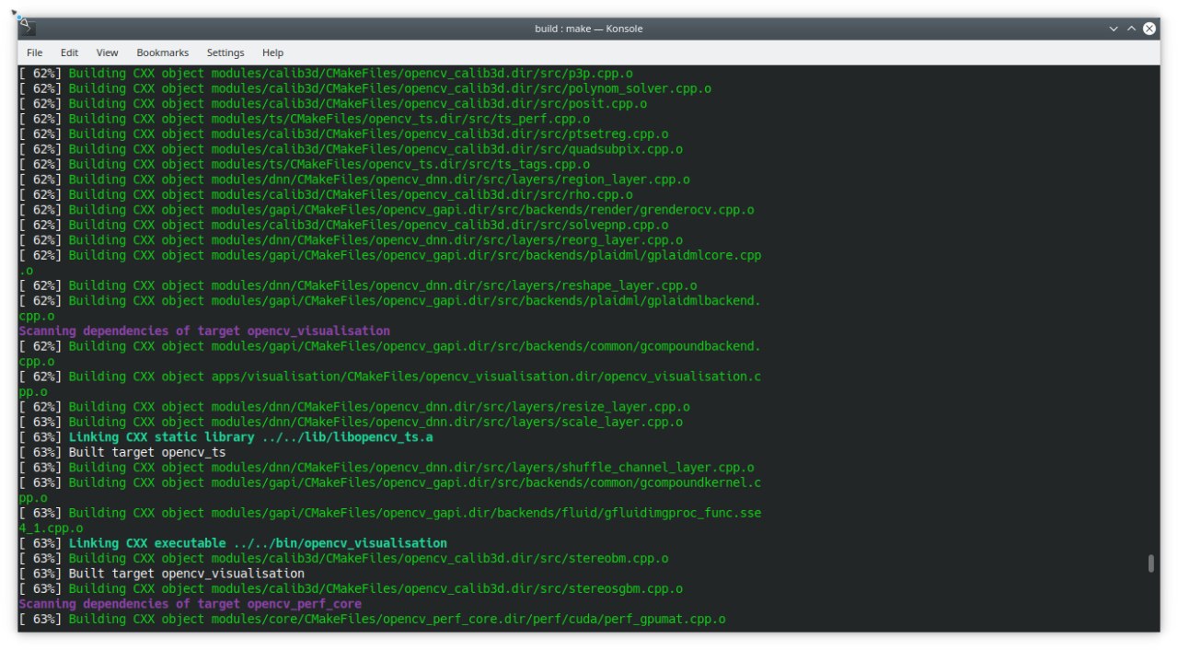Viewport: 1178px width, 650px height.
Task: Click the stereobm.cpp.o build line
Action: pos(344,559)
